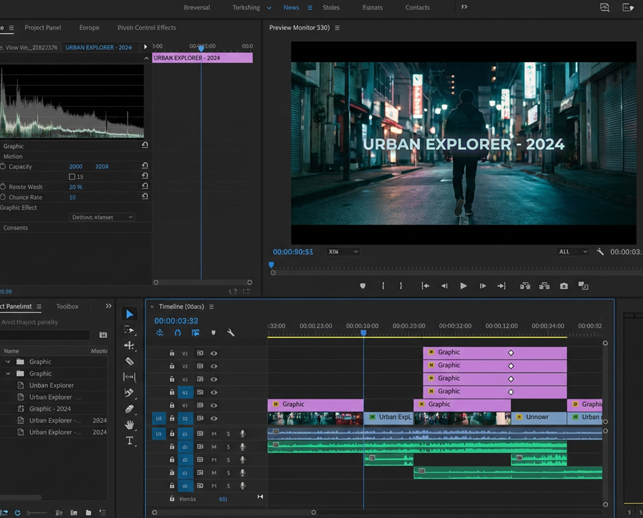The width and height of the screenshot is (643, 518).
Task: Solo an audio track using the S button
Action: pyautogui.click(x=228, y=434)
